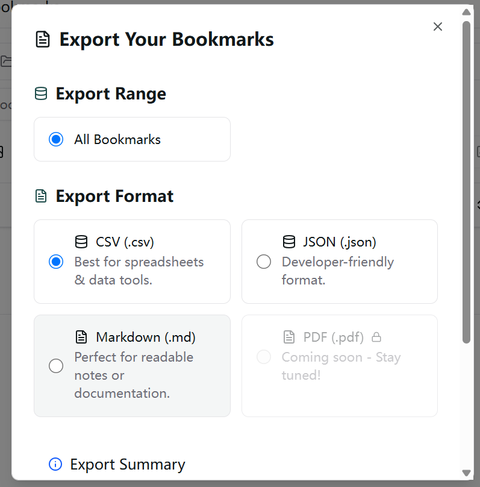Screen dimensions: 480x487
Task: Pick the Markdown format radio button
Action: click(56, 366)
